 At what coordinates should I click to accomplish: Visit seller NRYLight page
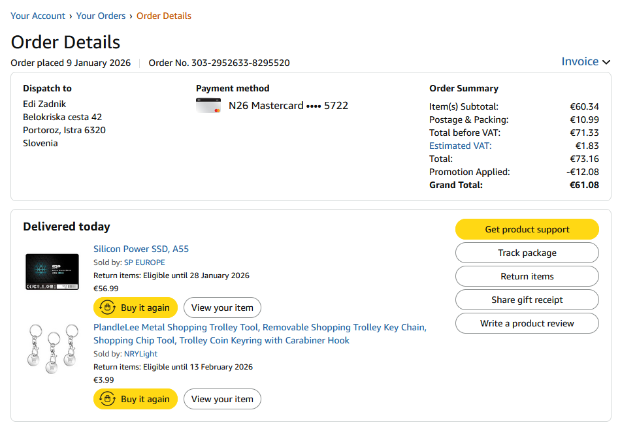point(140,354)
